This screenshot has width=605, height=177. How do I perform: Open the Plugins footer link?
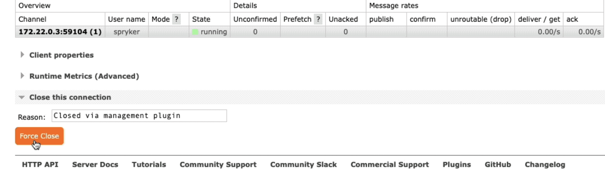pos(457,164)
